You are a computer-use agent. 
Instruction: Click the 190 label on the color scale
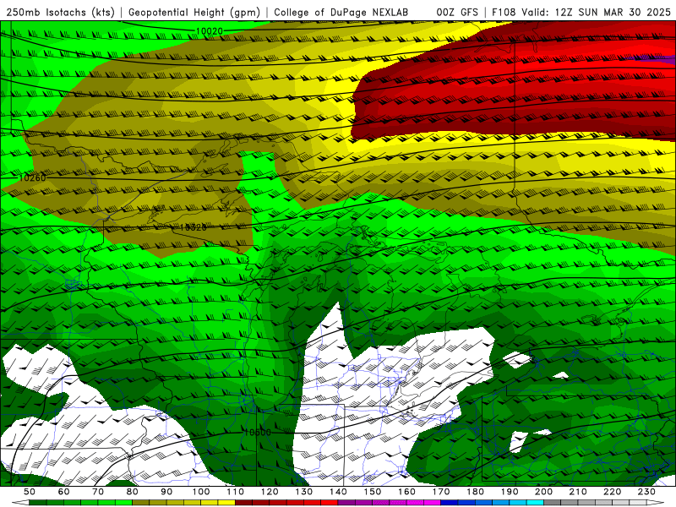click(510, 492)
